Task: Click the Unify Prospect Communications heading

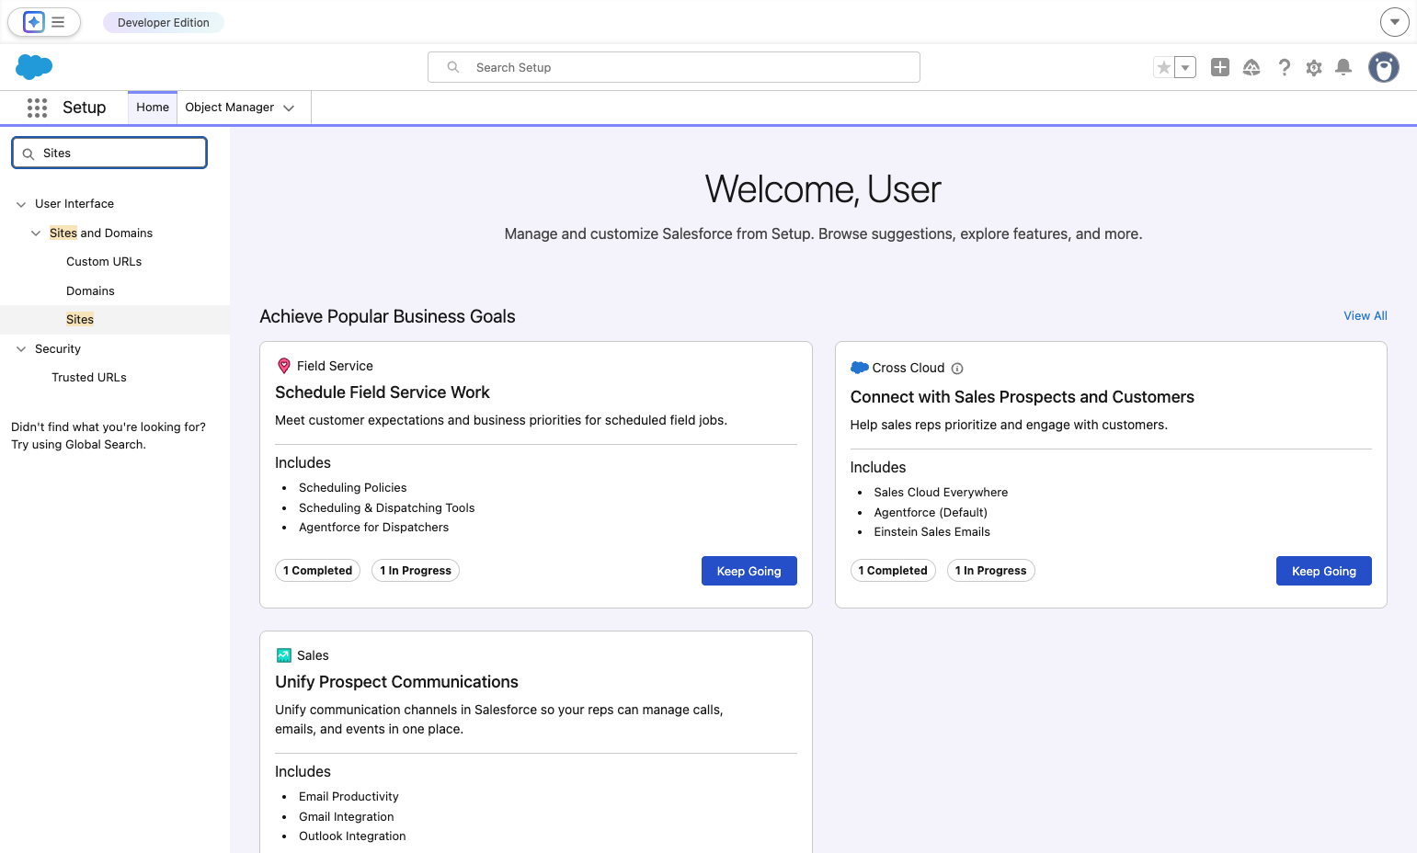Action: pos(396,682)
